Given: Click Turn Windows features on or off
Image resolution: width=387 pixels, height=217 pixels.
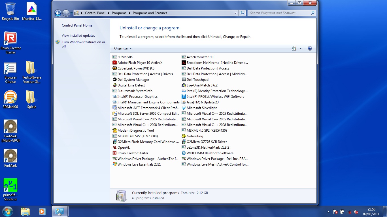Looking at the screenshot, I should click(83, 44).
